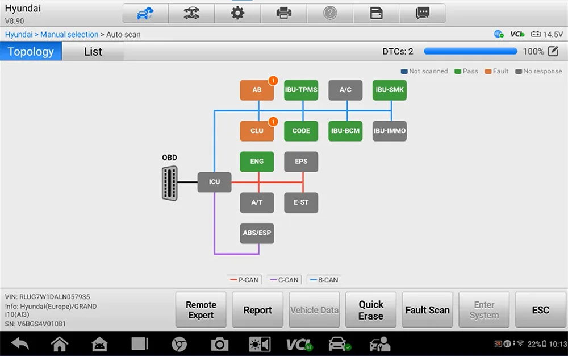Select the IBU-IMMO module node
Image resolution: width=568 pixels, height=356 pixels.
[390, 131]
